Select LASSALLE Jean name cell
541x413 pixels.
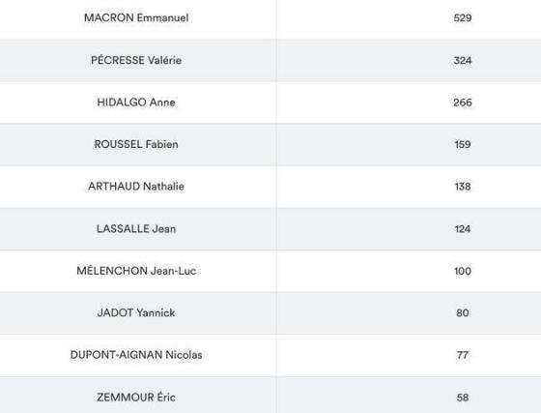[x=136, y=228]
